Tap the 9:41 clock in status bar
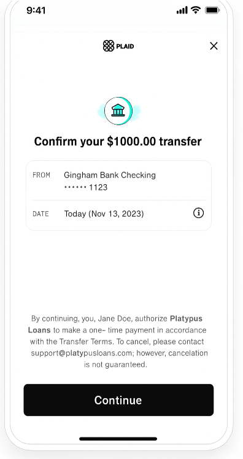 point(36,10)
